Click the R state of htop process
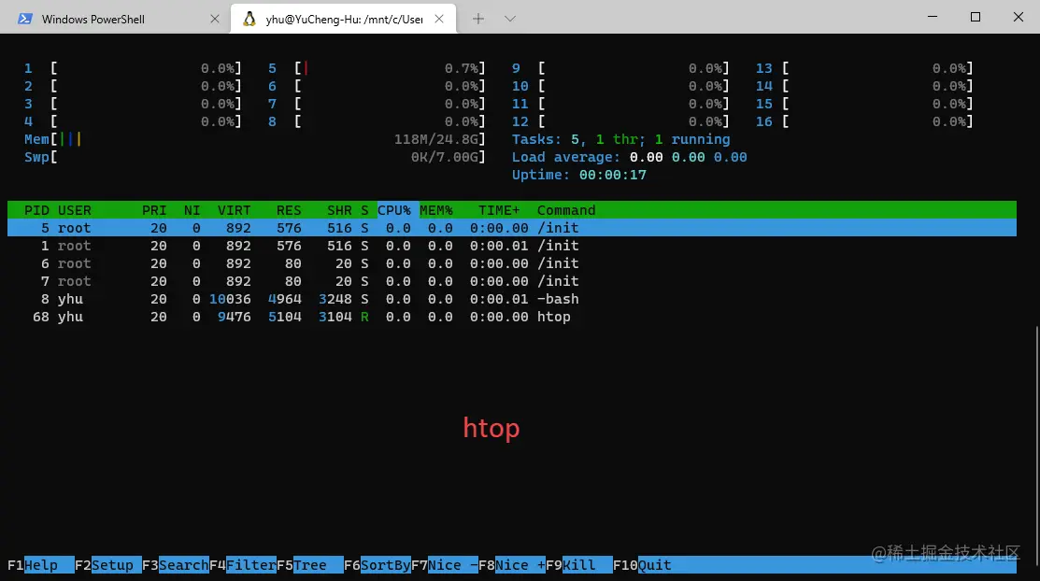1040x581 pixels. [x=364, y=317]
